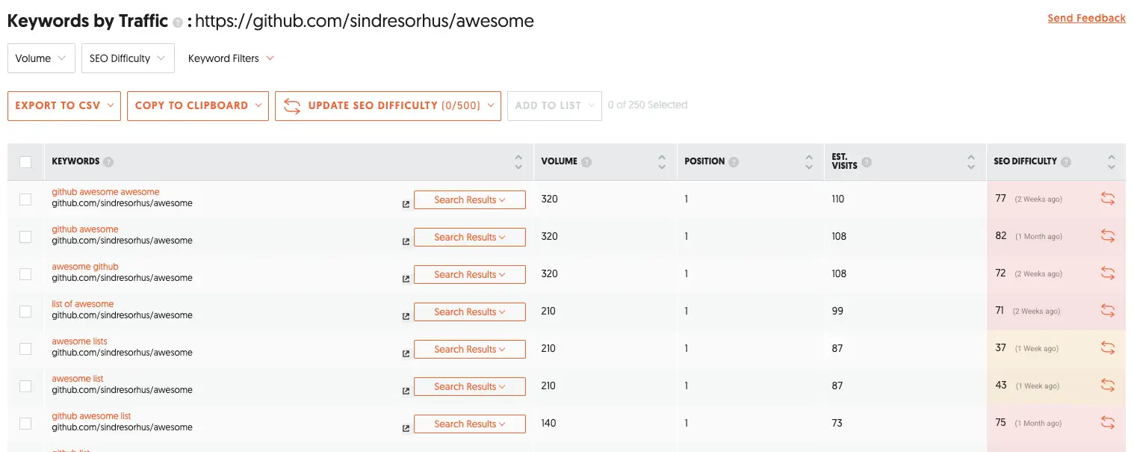
Task: Open Update SEO Difficulty (0/500) dropdown
Action: click(388, 105)
